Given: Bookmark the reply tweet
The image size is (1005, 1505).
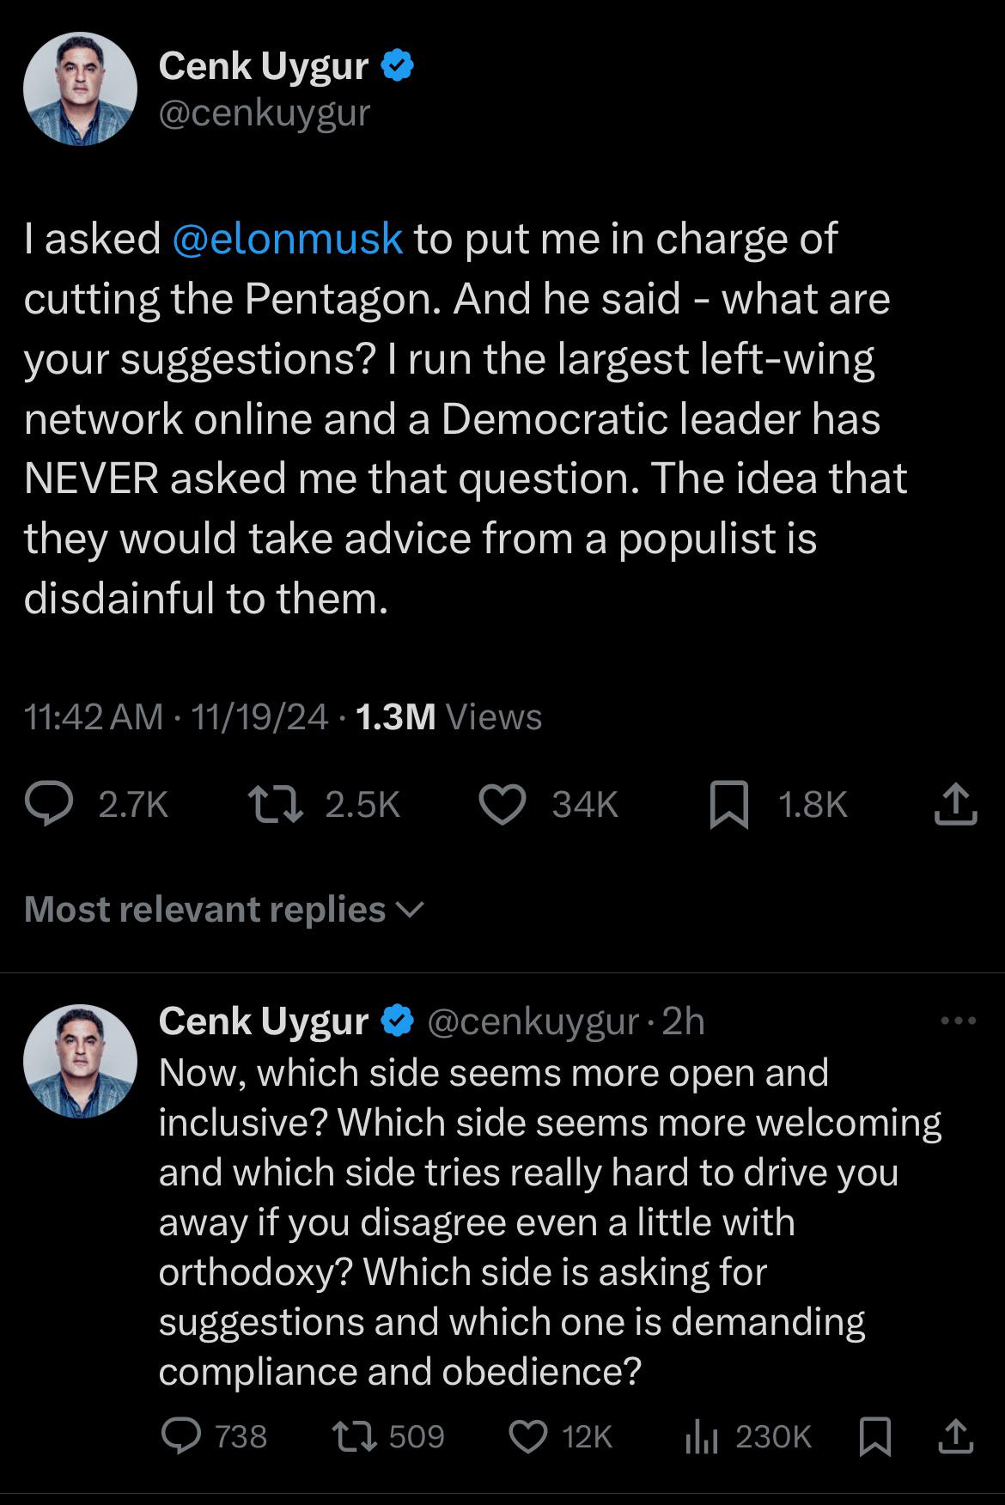Looking at the screenshot, I should [874, 1435].
